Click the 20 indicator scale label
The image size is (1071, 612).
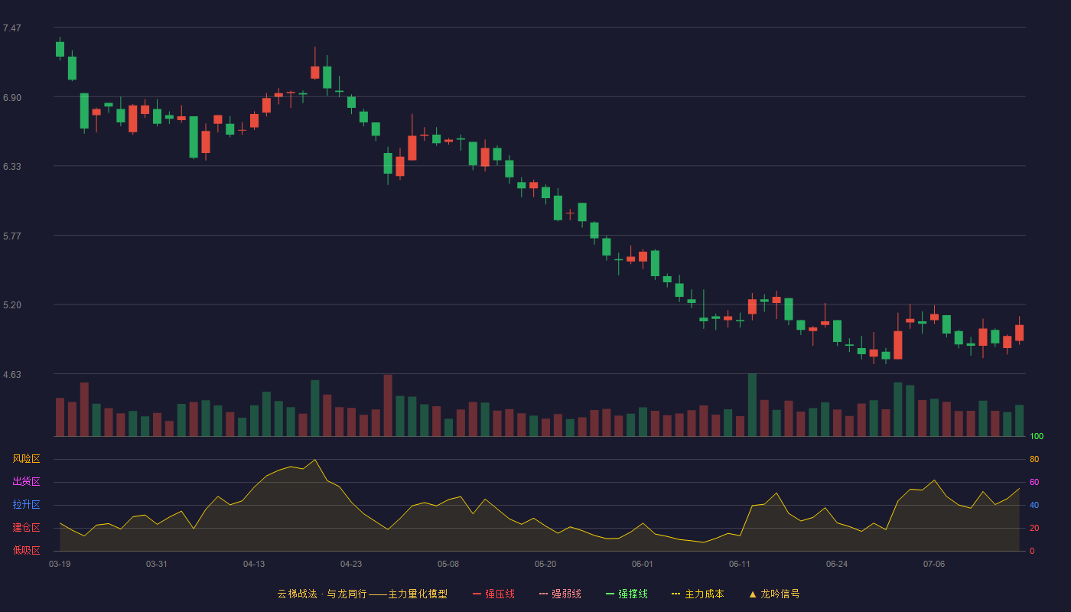point(1034,529)
